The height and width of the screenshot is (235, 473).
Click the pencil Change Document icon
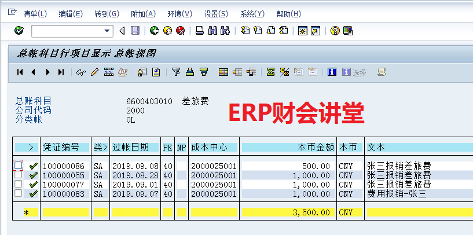click(x=94, y=72)
